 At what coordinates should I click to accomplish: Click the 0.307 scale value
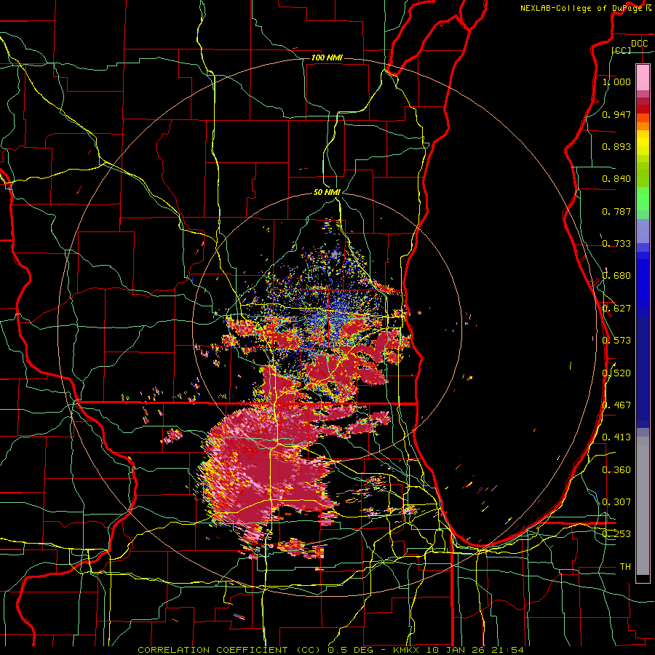click(x=616, y=501)
